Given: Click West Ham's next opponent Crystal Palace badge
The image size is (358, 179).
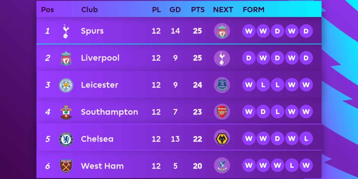Looking at the screenshot, I should 222,166.
